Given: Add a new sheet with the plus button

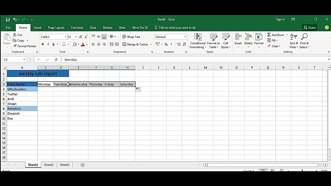Looking at the screenshot, I should [83, 165].
